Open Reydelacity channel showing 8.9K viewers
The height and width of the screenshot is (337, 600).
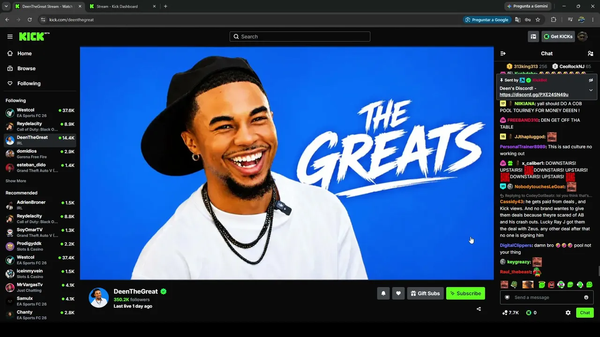pyautogui.click(x=40, y=126)
